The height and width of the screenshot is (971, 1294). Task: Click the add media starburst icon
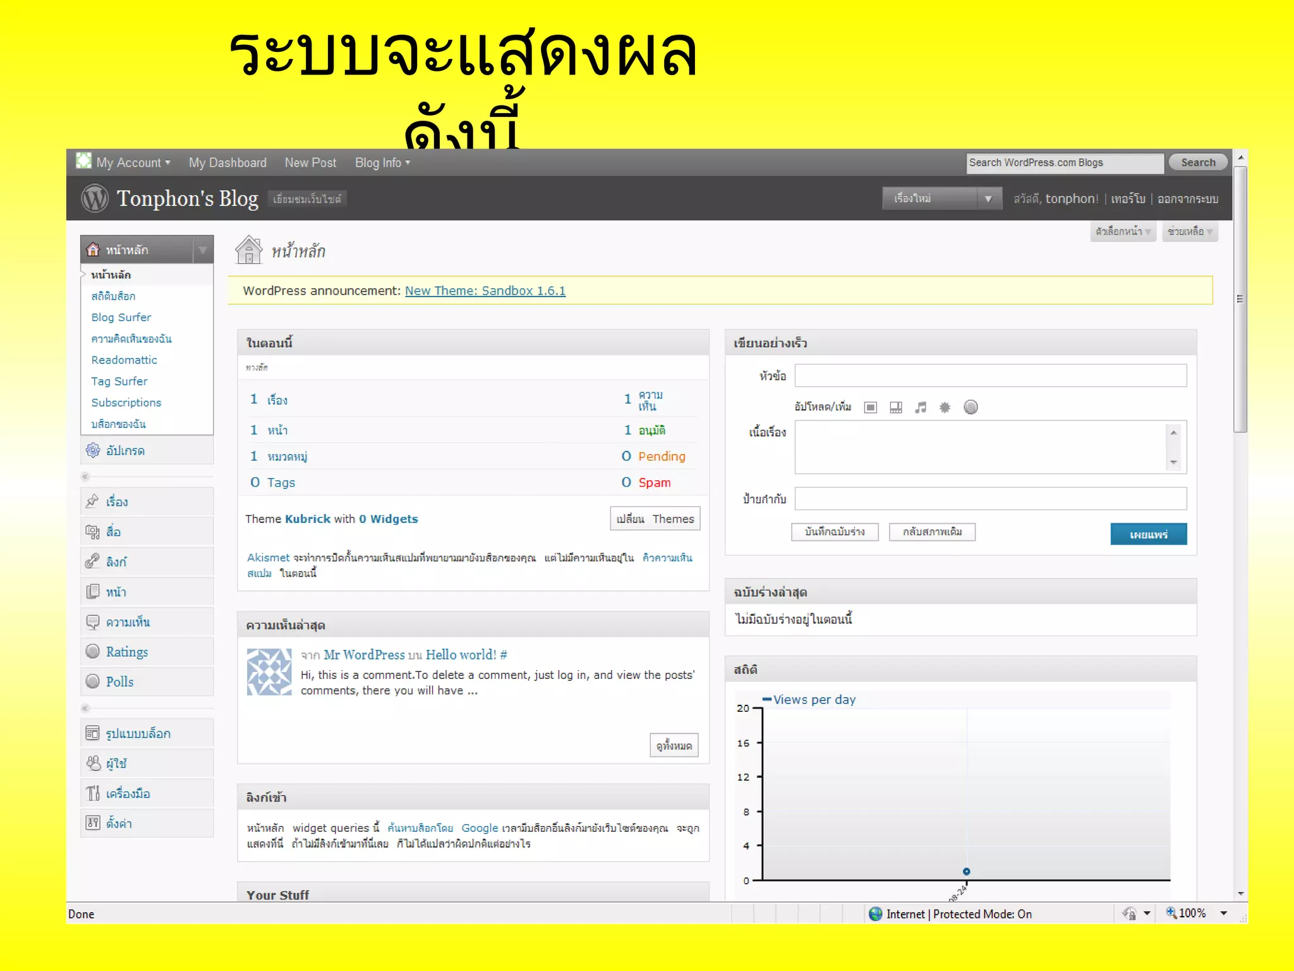pyautogui.click(x=945, y=407)
